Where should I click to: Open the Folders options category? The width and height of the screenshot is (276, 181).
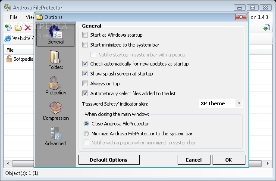(56, 60)
